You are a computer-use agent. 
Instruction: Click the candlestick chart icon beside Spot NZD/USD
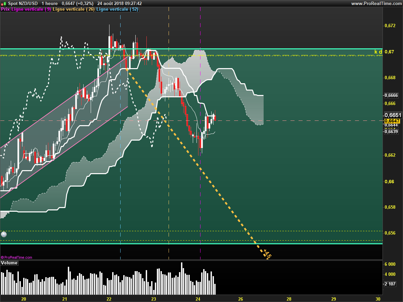click(x=3, y=3)
